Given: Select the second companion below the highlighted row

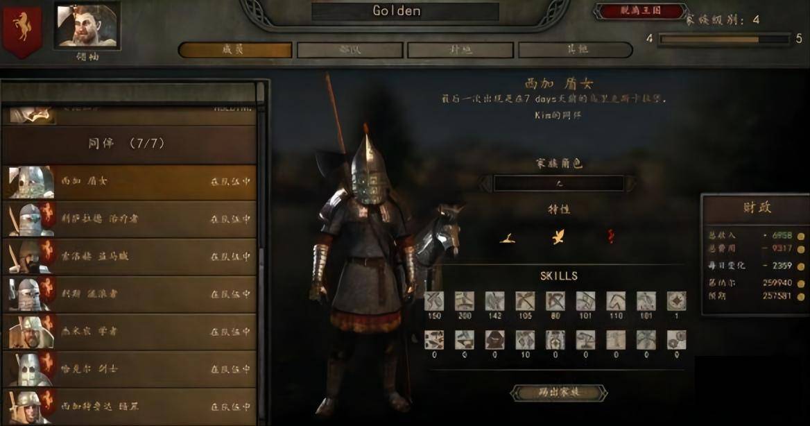Looking at the screenshot, I should [x=129, y=257].
